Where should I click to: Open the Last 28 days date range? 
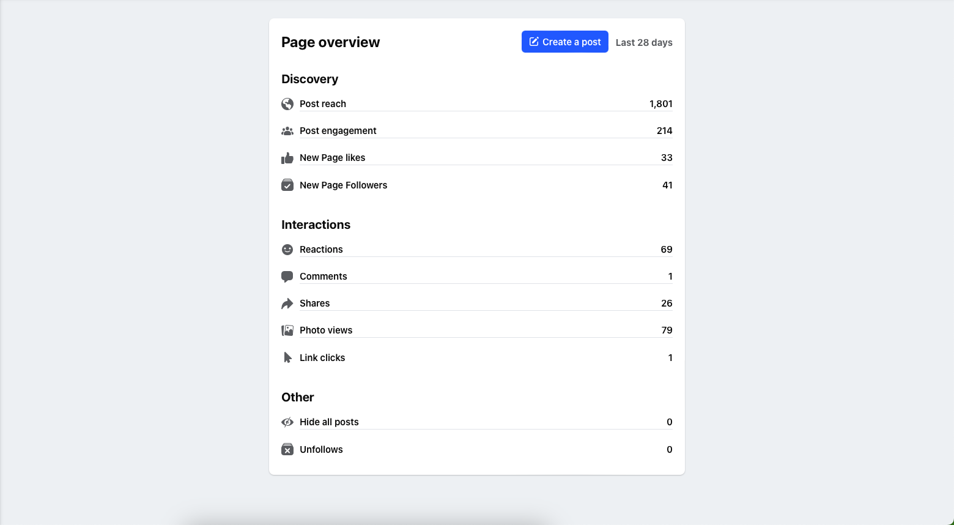(x=644, y=42)
